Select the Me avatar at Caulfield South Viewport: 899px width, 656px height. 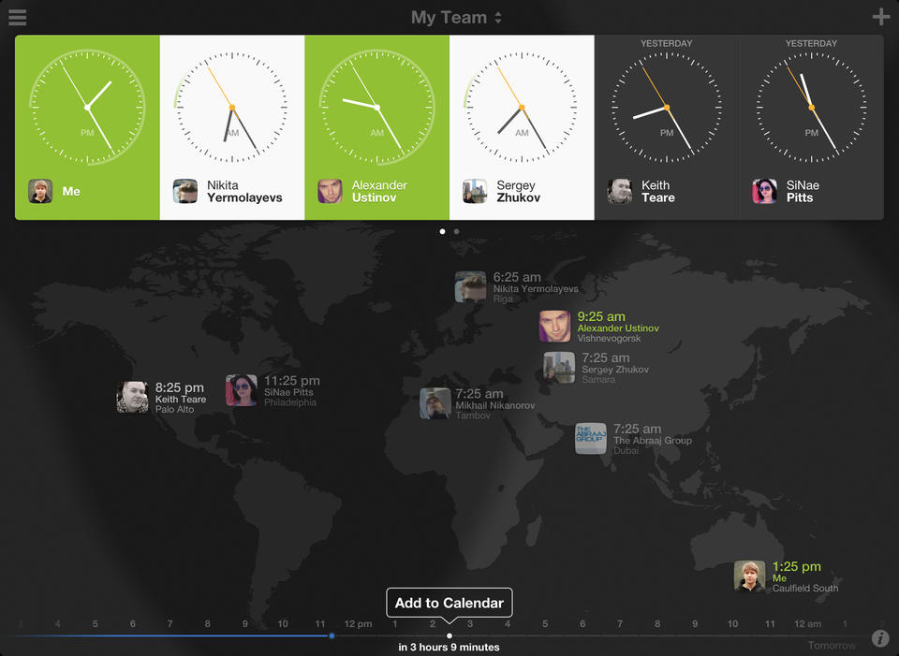tap(749, 576)
